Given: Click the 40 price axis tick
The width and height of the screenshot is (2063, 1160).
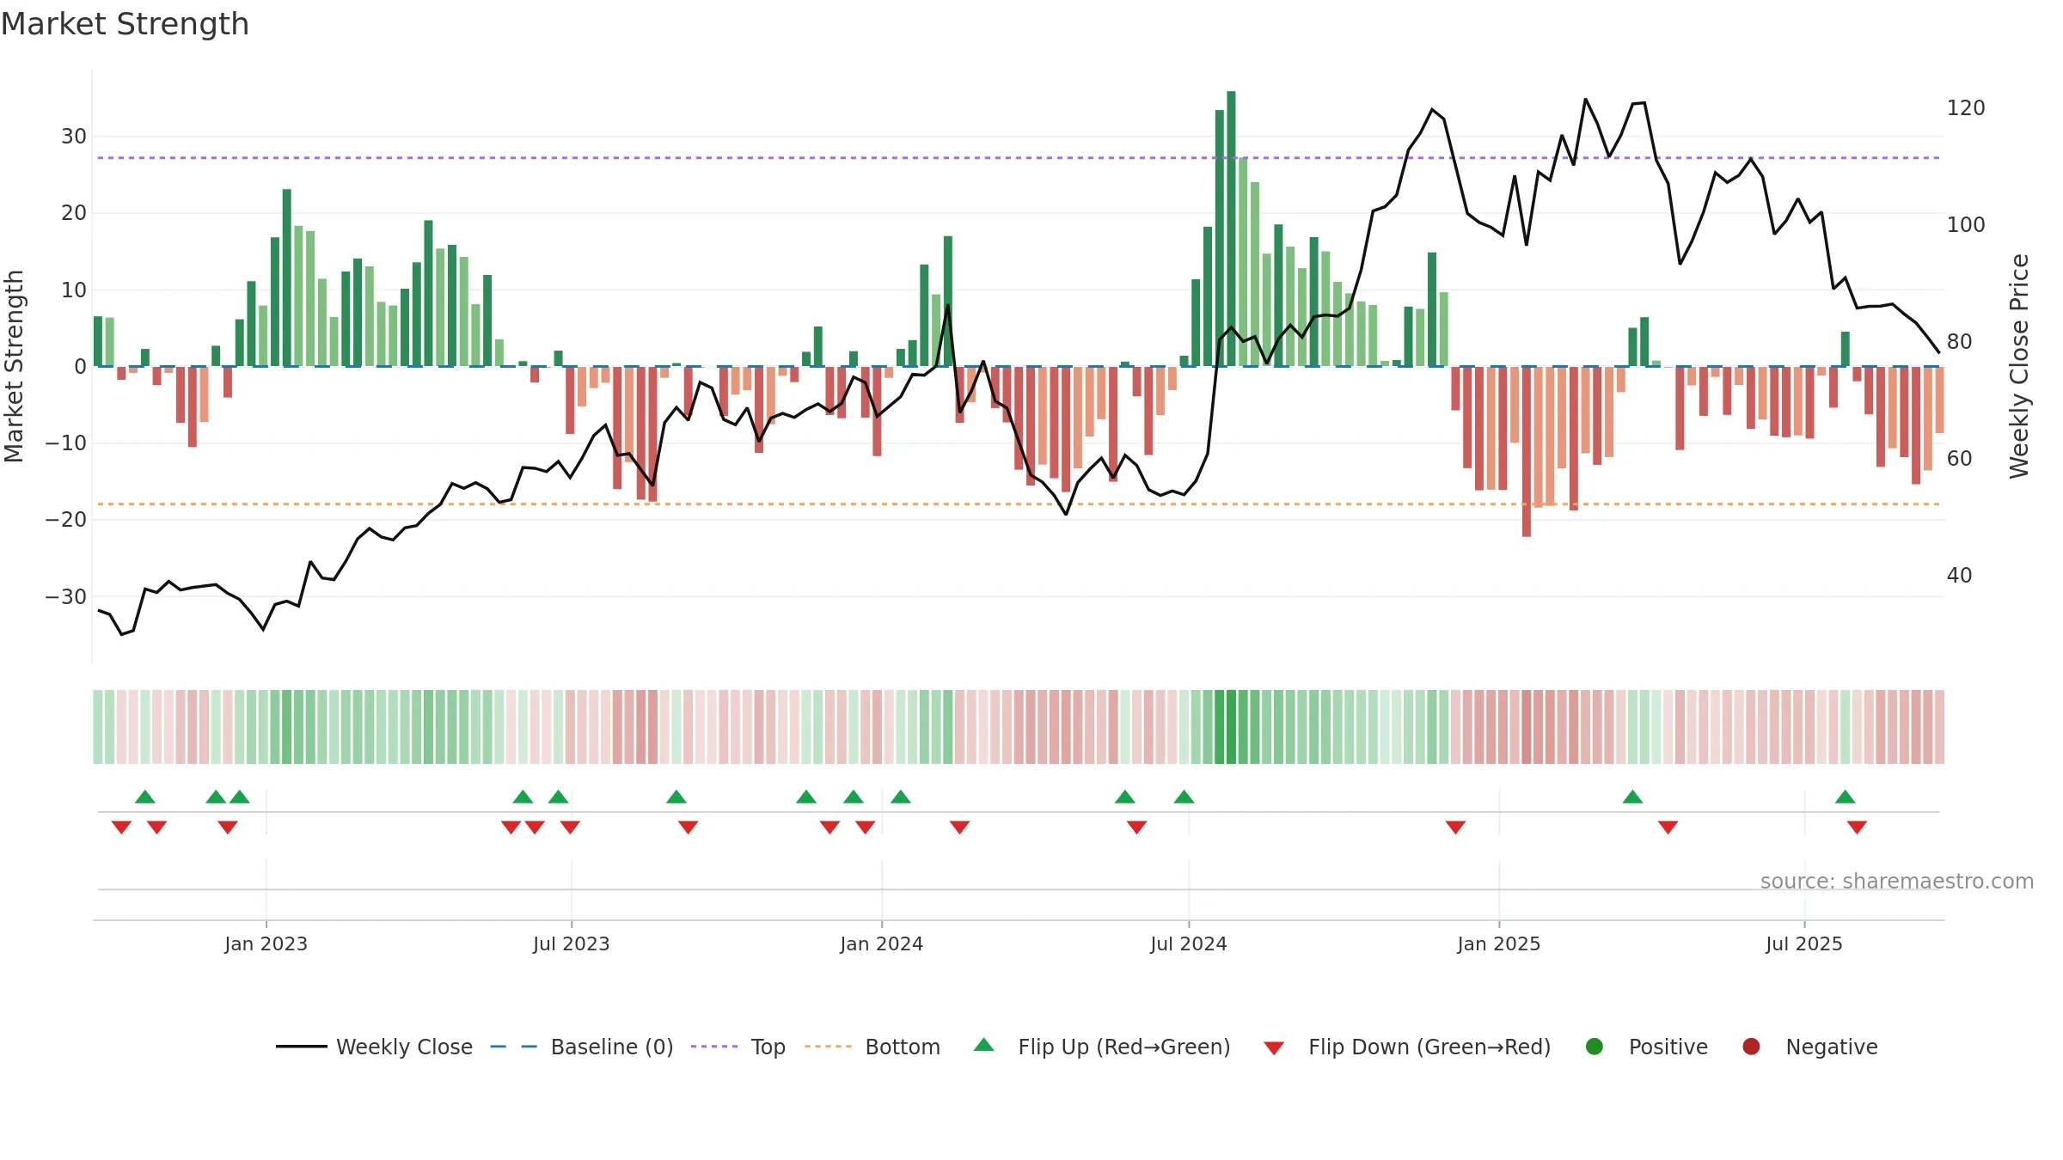Looking at the screenshot, I should pos(1960,576).
